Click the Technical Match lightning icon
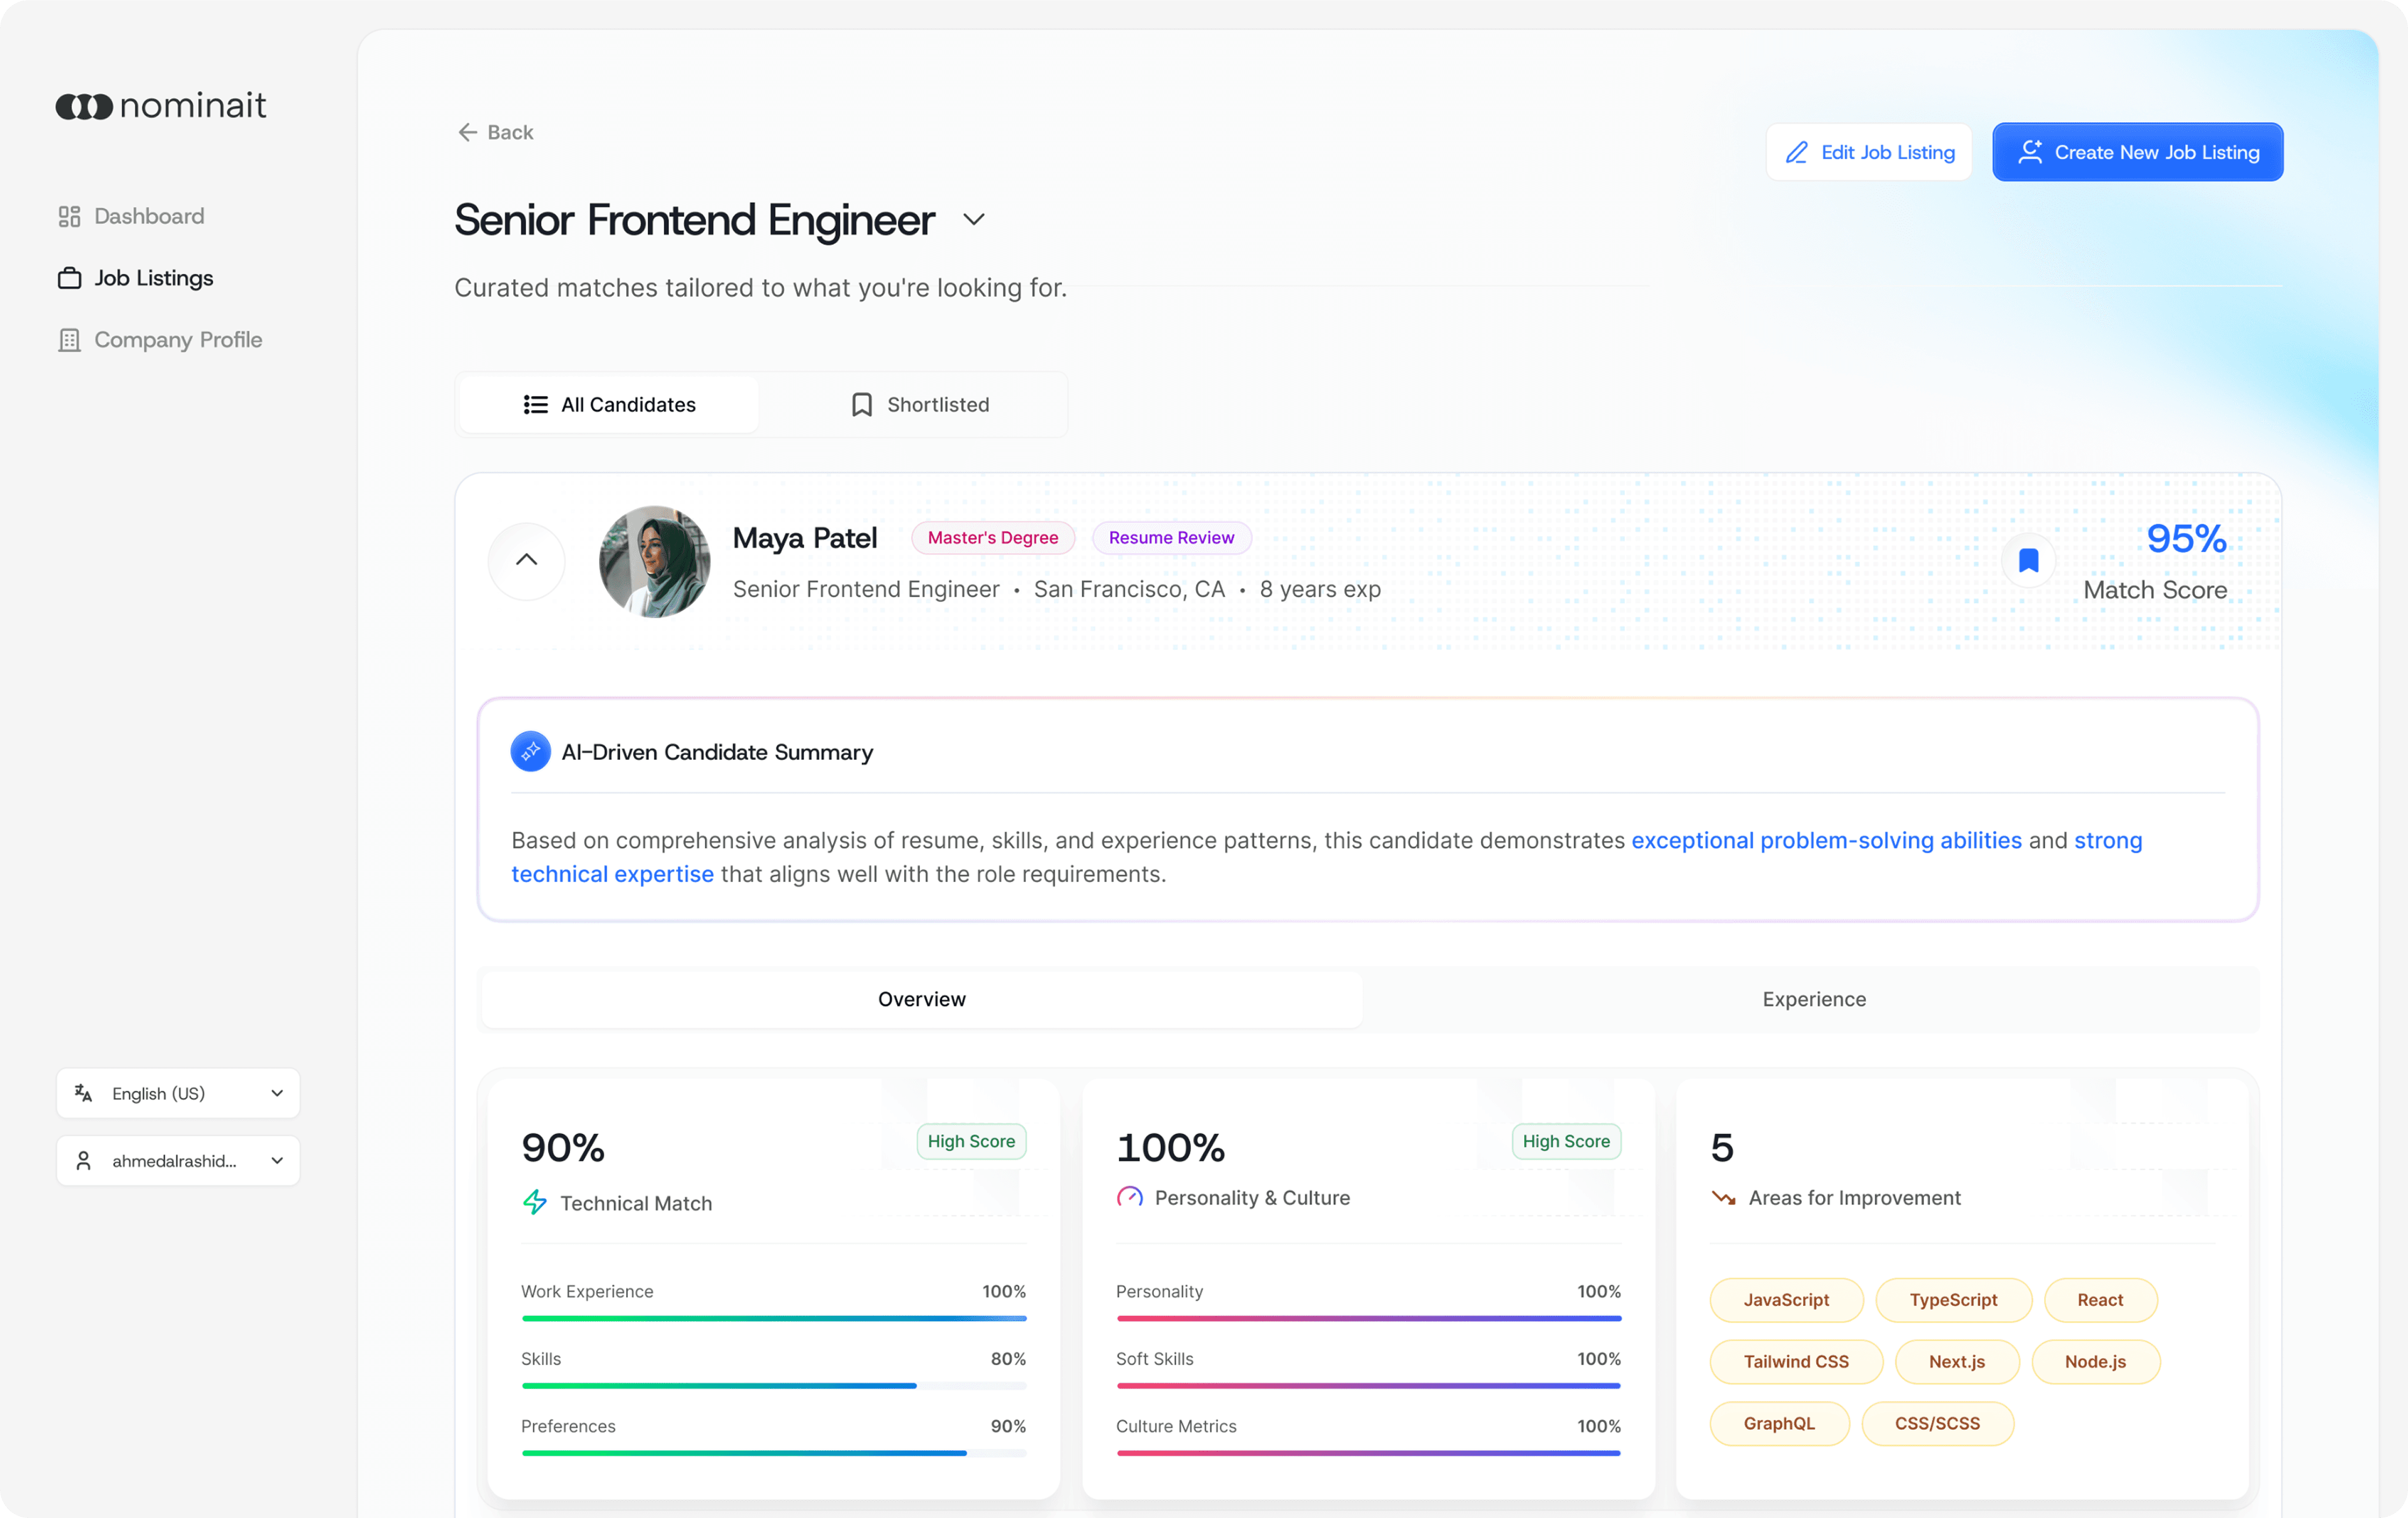The height and width of the screenshot is (1518, 2408). [x=535, y=1203]
